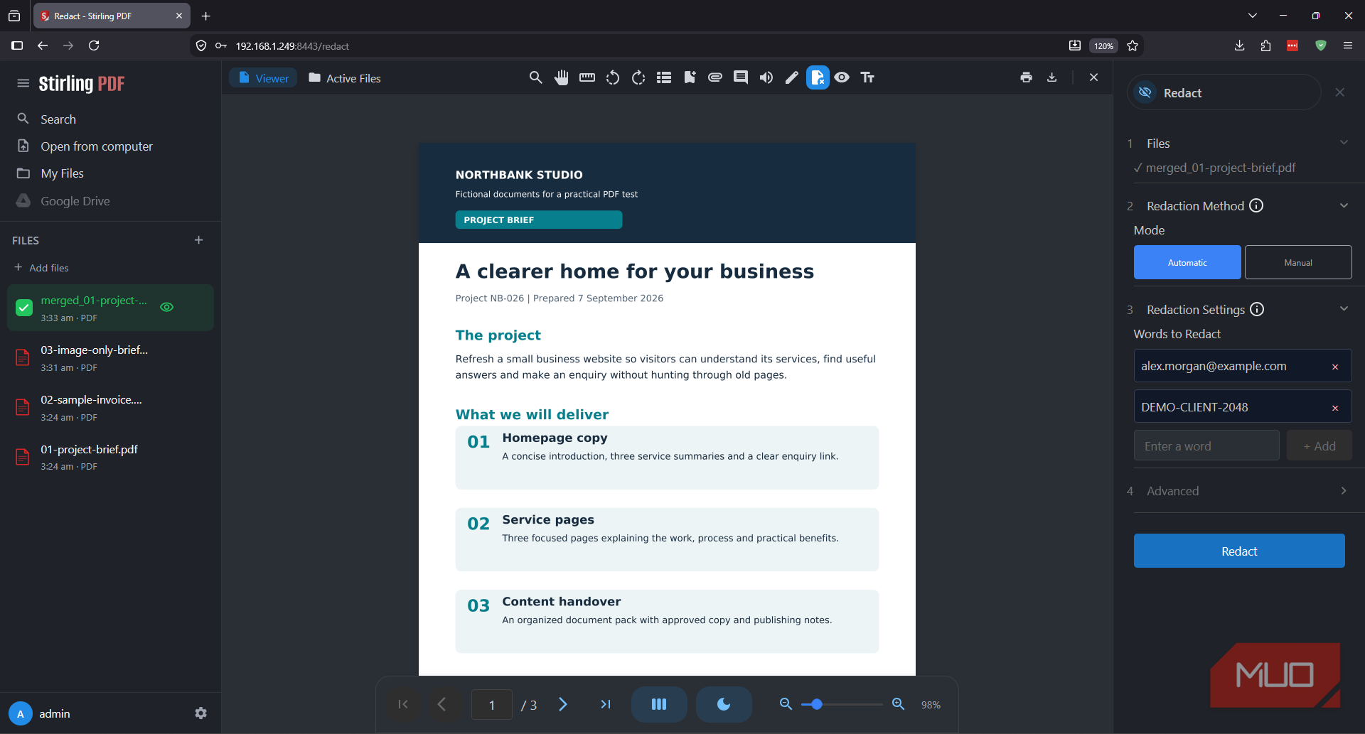Switch to the Active Files tab

345,78
